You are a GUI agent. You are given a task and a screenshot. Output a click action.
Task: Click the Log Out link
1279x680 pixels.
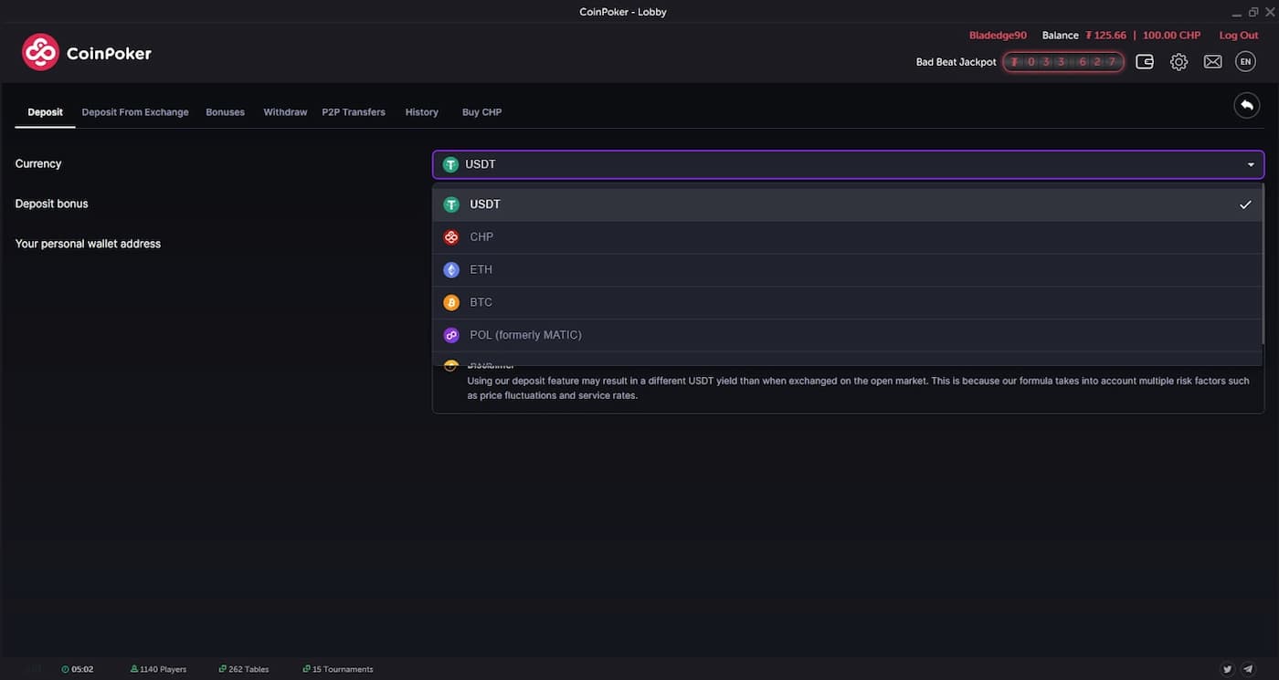[1239, 36]
